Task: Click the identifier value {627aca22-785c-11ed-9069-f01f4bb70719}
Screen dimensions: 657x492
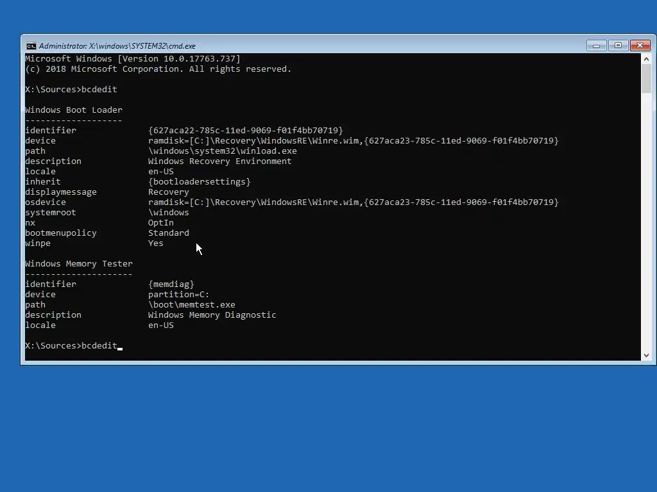Action: [x=246, y=131]
